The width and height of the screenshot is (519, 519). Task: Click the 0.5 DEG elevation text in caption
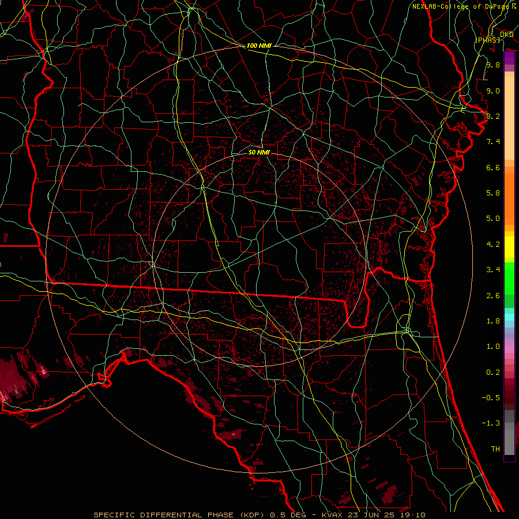289,515
